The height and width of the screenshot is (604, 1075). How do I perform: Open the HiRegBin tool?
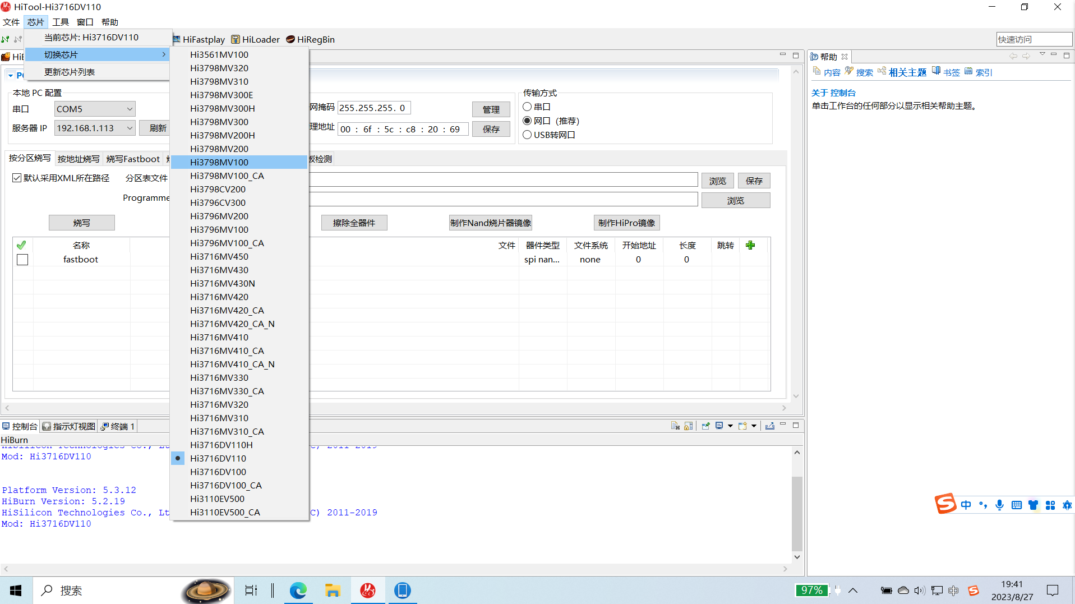(311, 39)
